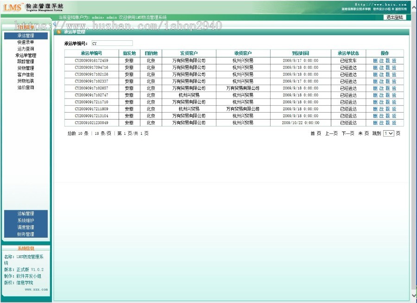Focus the 承运单编号 search input field

click(x=112, y=43)
